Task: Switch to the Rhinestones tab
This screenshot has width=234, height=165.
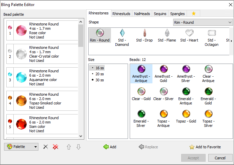Action: [x=99, y=13]
